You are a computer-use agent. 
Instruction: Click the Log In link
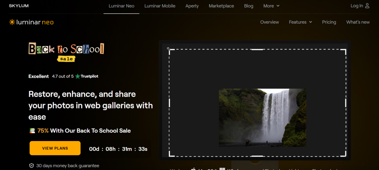coord(357,6)
